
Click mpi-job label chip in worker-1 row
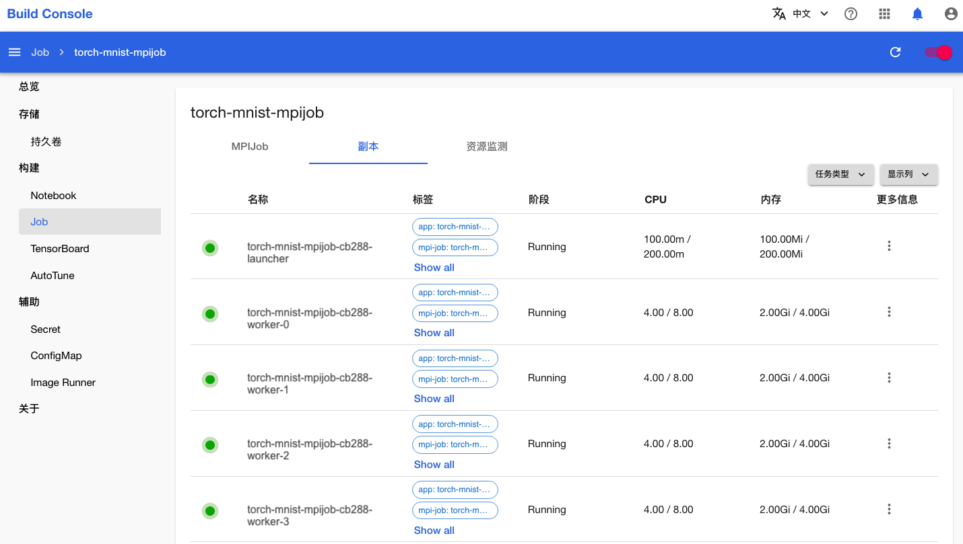click(x=455, y=379)
